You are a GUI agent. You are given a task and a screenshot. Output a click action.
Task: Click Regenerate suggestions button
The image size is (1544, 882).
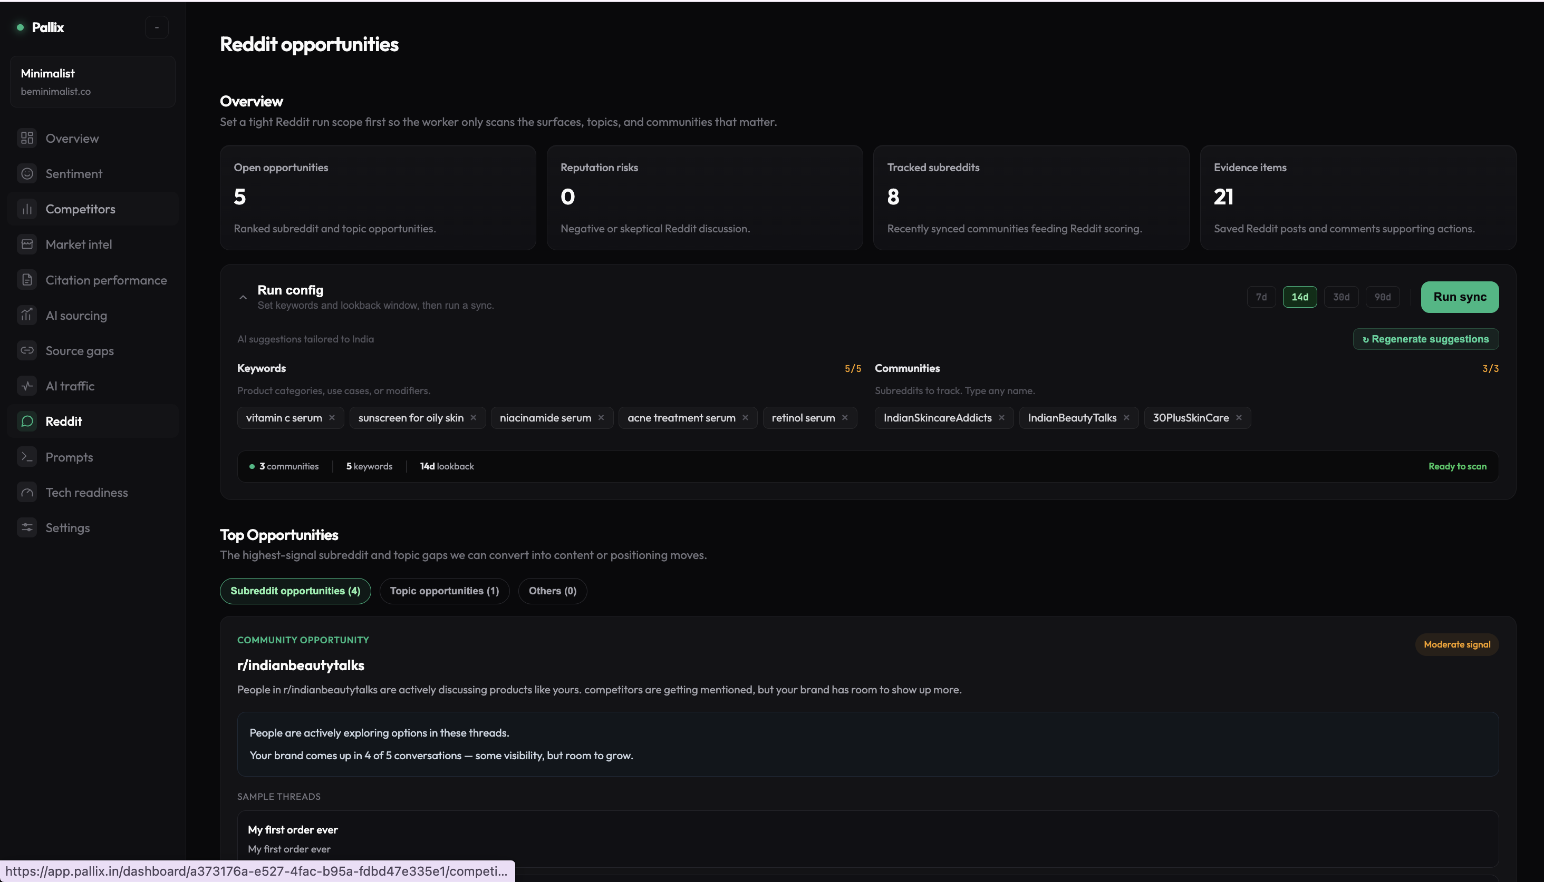point(1425,339)
